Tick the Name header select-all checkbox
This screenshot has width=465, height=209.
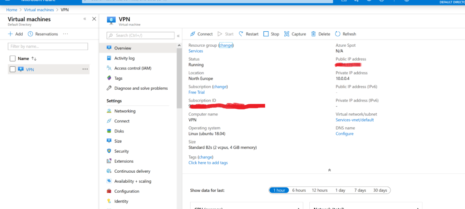13,58
